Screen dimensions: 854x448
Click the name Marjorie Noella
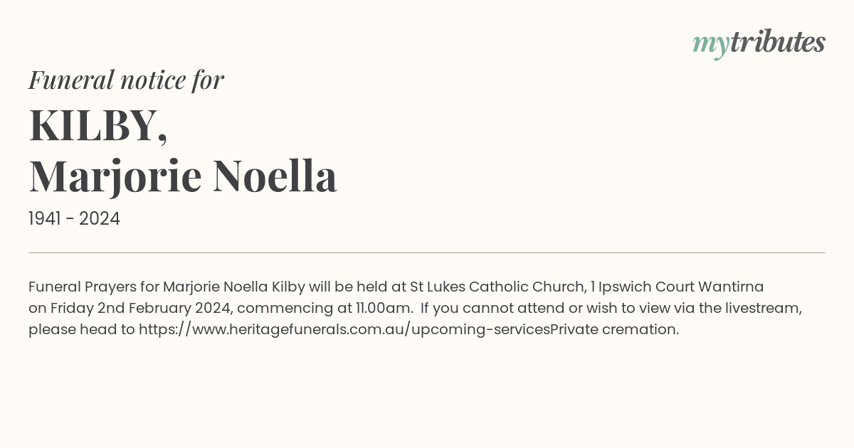tap(183, 176)
